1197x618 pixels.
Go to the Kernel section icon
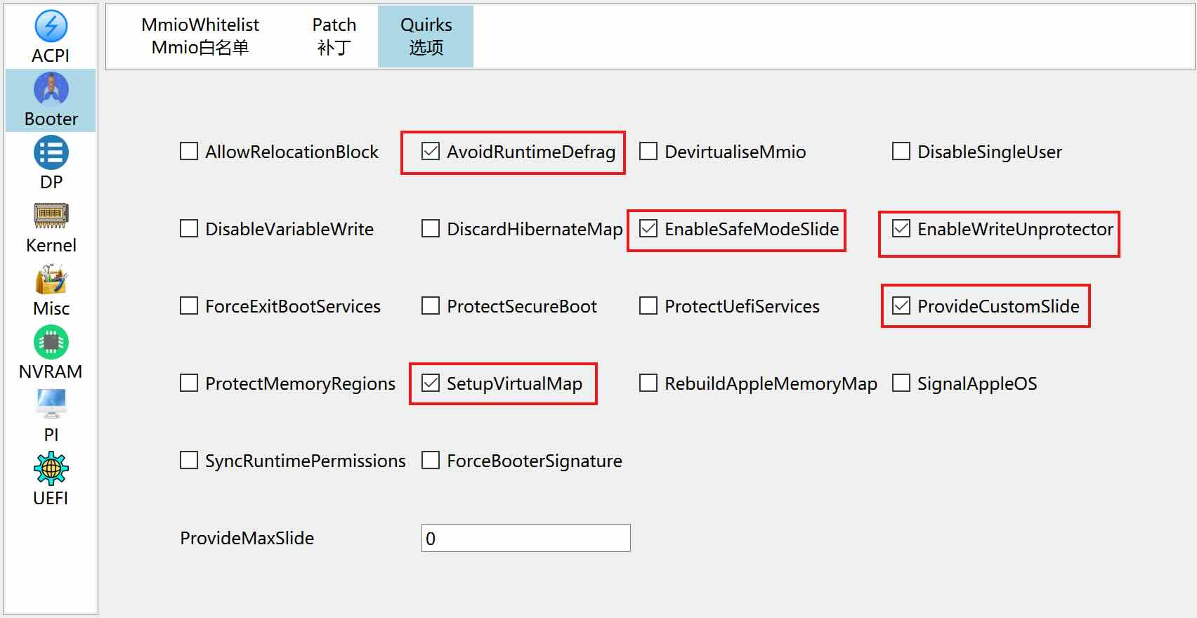(x=51, y=215)
